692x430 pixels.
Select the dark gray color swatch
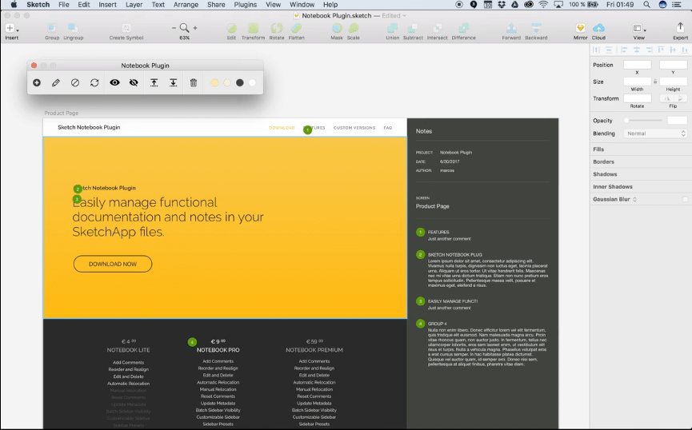click(x=239, y=82)
